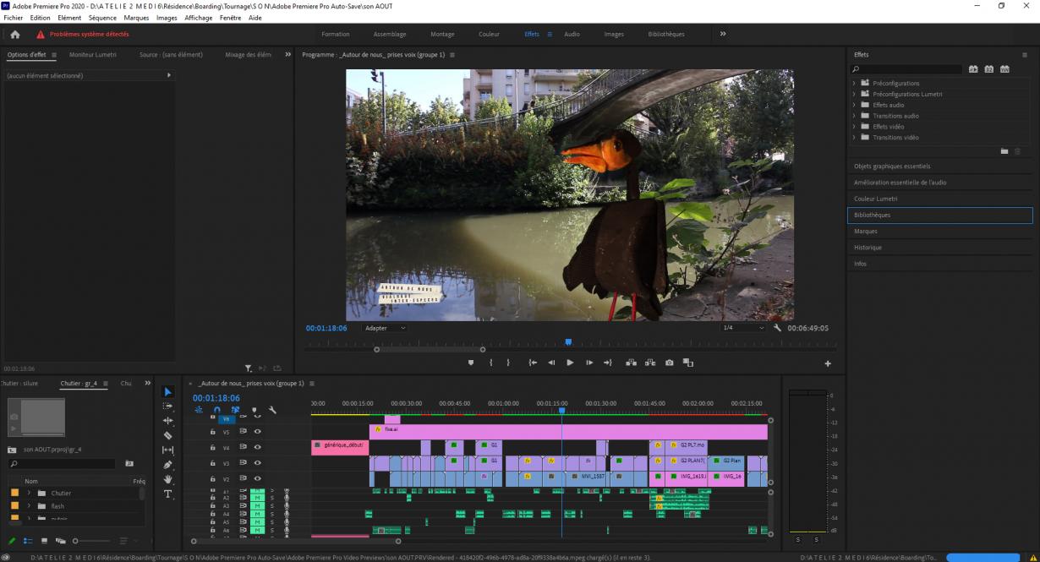Switch to the Montage workspace
This screenshot has width=1040, height=562.
pyautogui.click(x=442, y=34)
